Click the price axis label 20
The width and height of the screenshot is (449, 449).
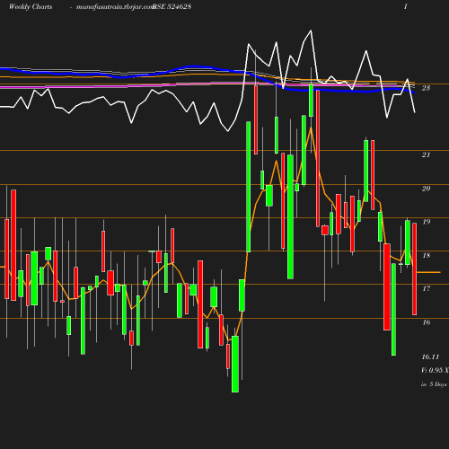426,189
